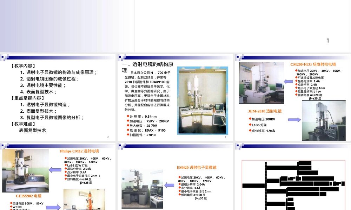Click the bullet 最小电子束直径 1nm
The width and height of the screenshot is (351, 210).
click(310, 88)
